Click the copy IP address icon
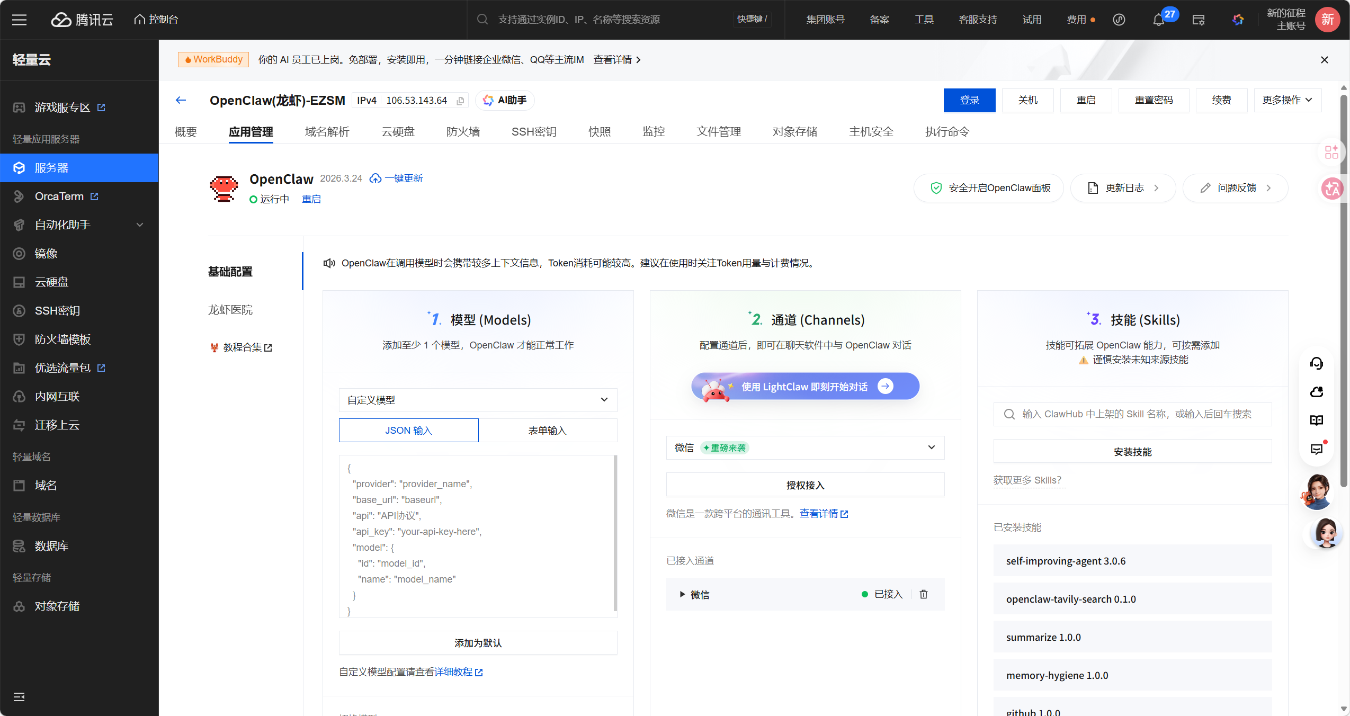1350x716 pixels. (x=460, y=101)
